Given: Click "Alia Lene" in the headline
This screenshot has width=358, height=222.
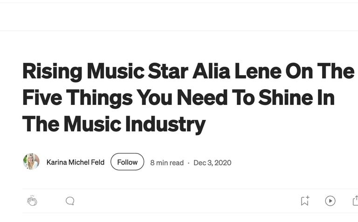Looking at the screenshot, I should (x=234, y=71).
